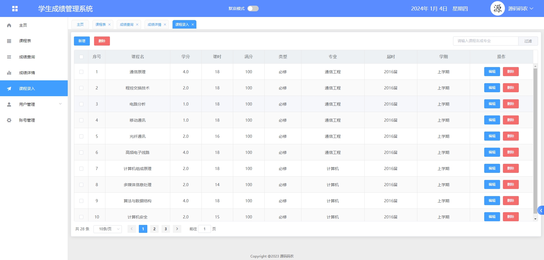Viewport: 544px width, 260px height.
Task: Click the 学生成绩管理系统 title
Action: pyautogui.click(x=65, y=9)
